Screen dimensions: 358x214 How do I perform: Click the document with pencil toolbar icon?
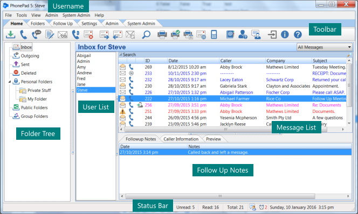click(x=50, y=34)
